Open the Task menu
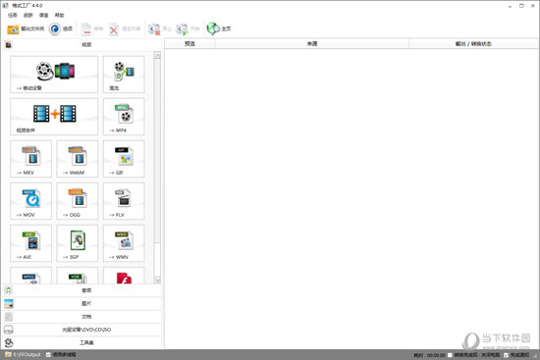This screenshot has height=360, width=540. point(13,15)
